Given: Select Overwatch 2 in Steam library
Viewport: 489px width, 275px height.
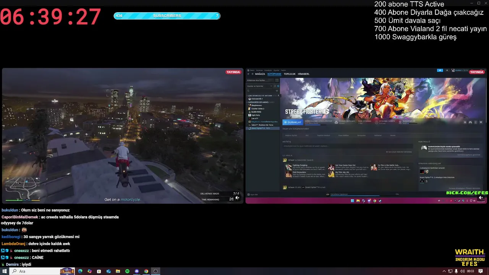Looking at the screenshot, I should coord(257,99).
